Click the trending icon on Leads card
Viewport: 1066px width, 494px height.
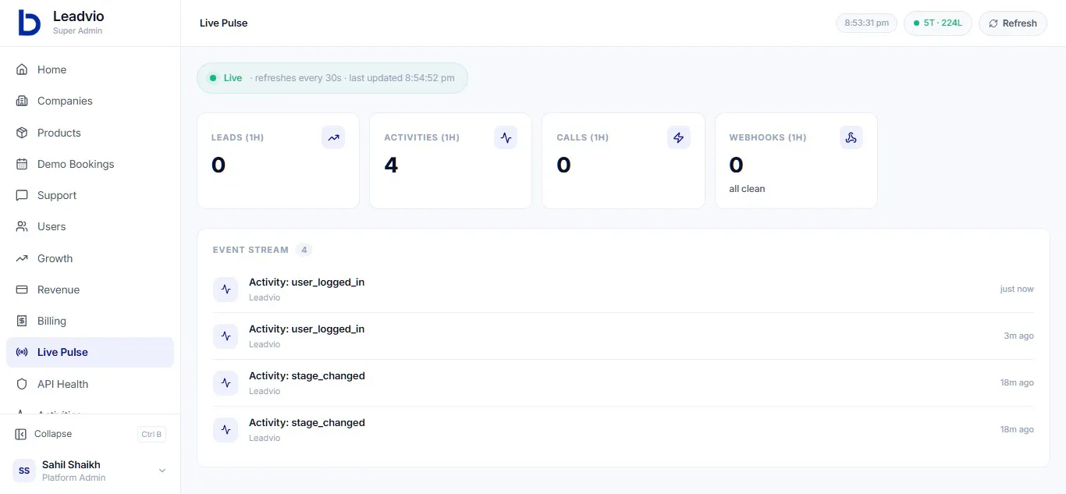(333, 137)
